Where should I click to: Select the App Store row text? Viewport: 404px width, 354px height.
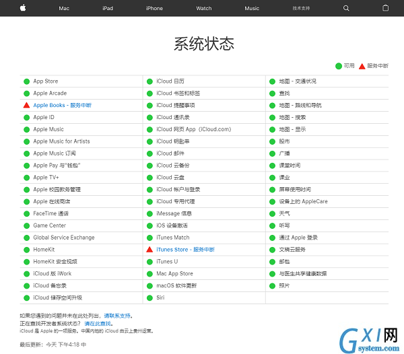(x=46, y=81)
